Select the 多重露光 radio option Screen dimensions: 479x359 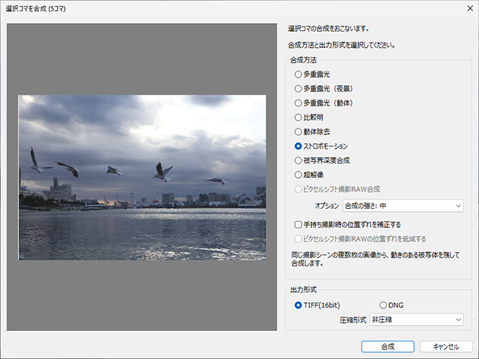(x=298, y=74)
